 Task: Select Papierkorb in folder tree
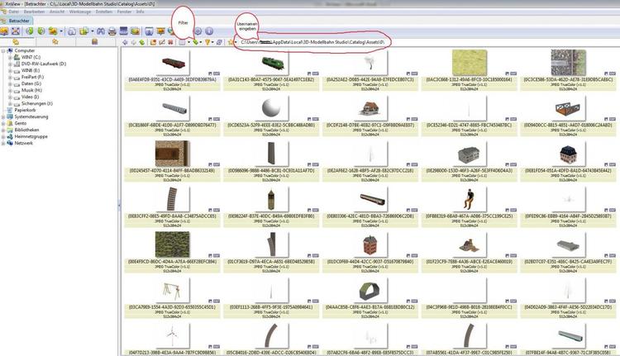coord(26,110)
